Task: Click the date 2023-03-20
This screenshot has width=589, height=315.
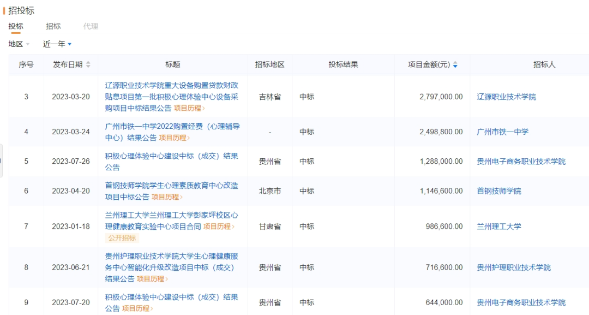Action: pos(70,97)
